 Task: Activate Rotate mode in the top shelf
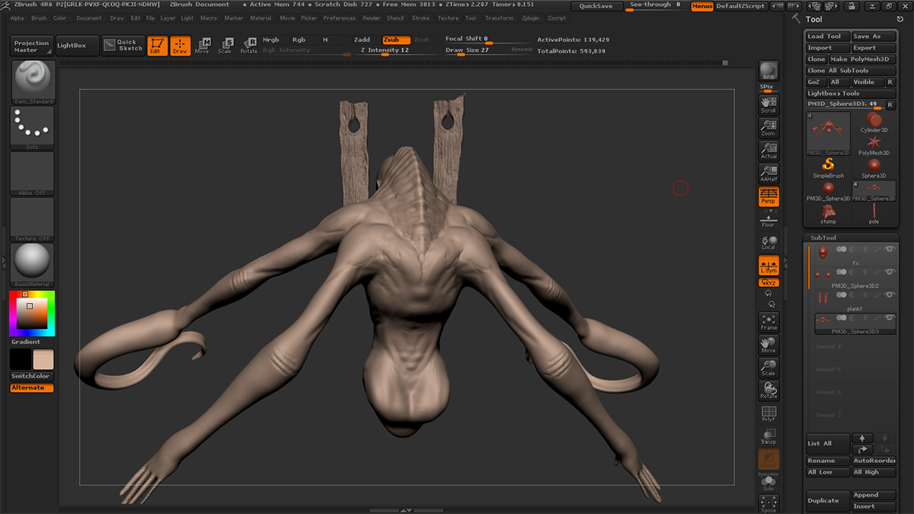pos(249,46)
